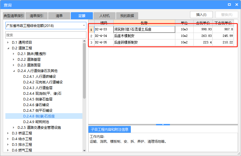Viewport: 241px width, 156px height.
Task: Expand D.2.1 路床(槽)整形
Action: pos(14,54)
